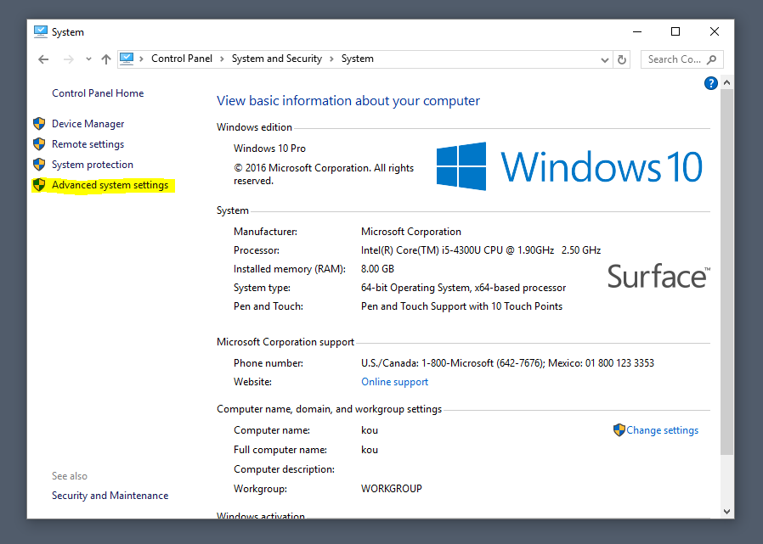Image resolution: width=763 pixels, height=544 pixels.
Task: Click the scrollbar up arrow
Action: point(726,82)
